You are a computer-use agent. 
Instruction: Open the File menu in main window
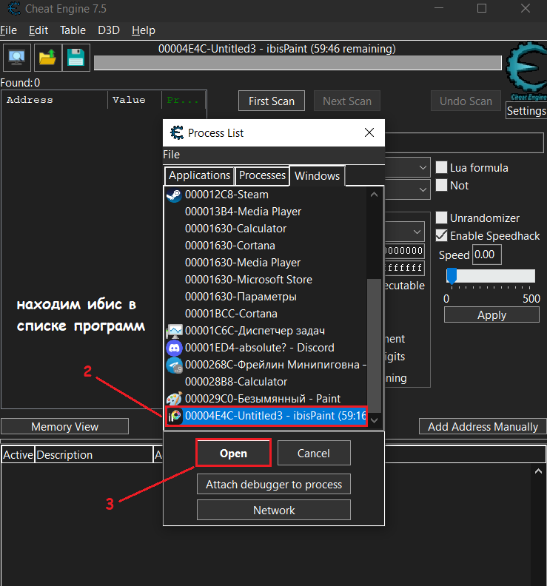tap(9, 30)
